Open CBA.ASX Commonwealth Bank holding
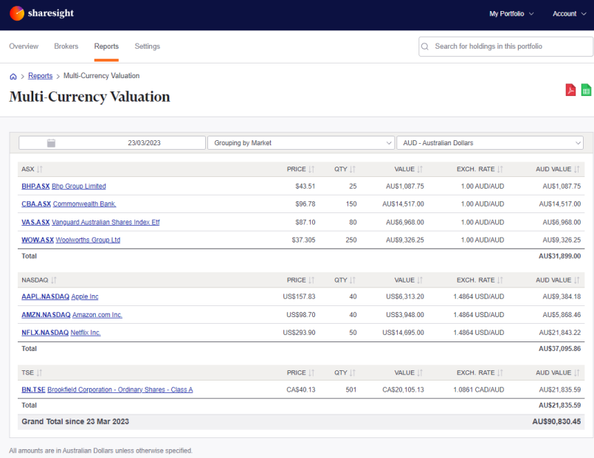 69,204
